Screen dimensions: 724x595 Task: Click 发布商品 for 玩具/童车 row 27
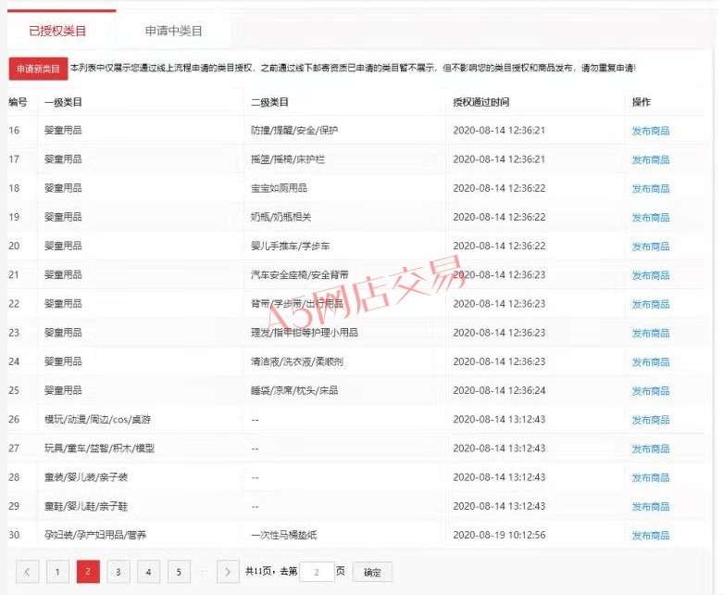pos(650,449)
